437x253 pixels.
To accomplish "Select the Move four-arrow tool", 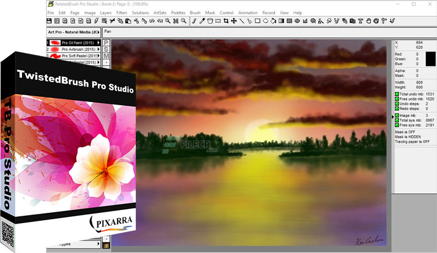I will [234, 21].
